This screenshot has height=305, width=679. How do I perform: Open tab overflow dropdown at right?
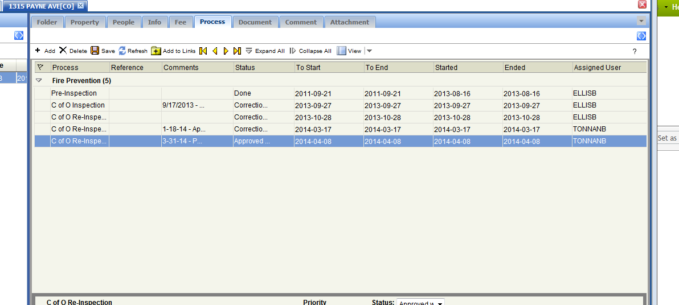641,21
